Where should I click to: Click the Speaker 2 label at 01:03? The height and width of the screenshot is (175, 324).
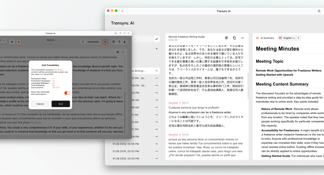coord(174,135)
